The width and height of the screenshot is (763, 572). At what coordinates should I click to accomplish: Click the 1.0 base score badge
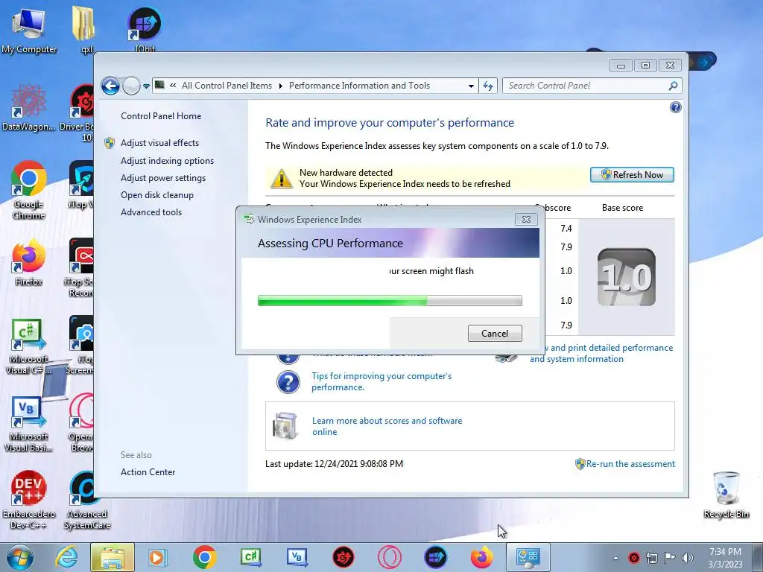point(626,277)
